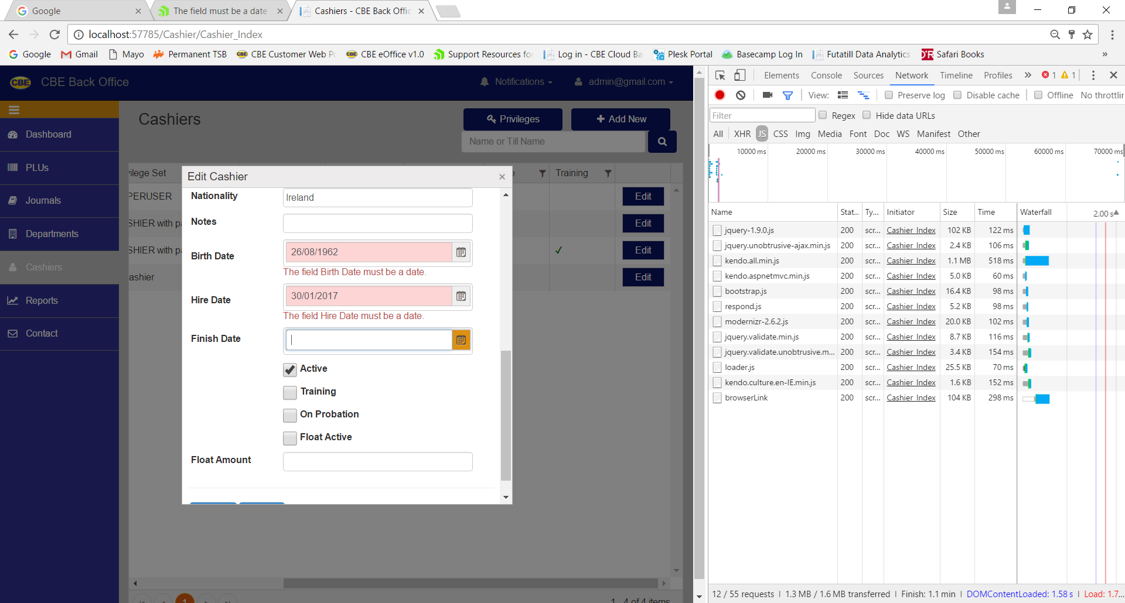The height and width of the screenshot is (603, 1125).
Task: Click DevTools inspect element icon
Action: point(721,76)
